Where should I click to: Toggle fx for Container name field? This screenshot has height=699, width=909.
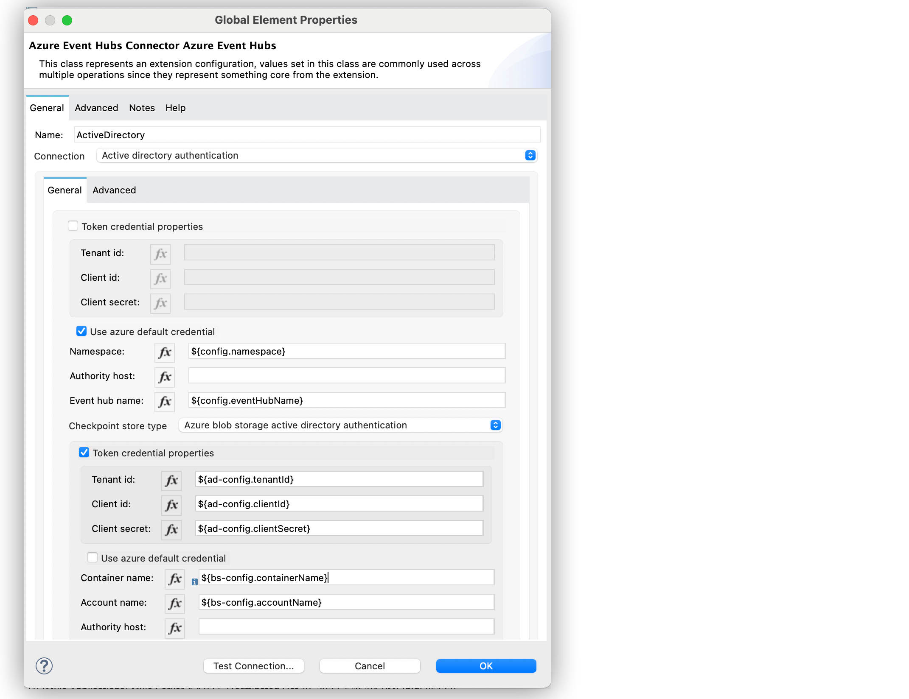tap(175, 579)
